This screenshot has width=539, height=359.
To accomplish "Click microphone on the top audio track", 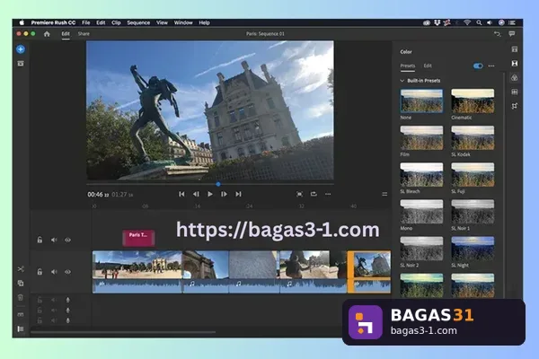I will click(x=67, y=300).
